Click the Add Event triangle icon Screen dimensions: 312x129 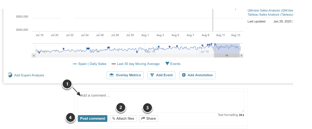click(x=152, y=75)
